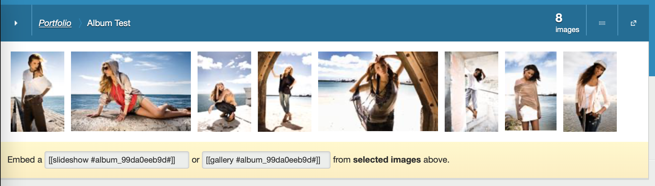Screen dimensions: 655x186
Task: Open the Portfolio breadcrumb link
Action: [x=55, y=23]
